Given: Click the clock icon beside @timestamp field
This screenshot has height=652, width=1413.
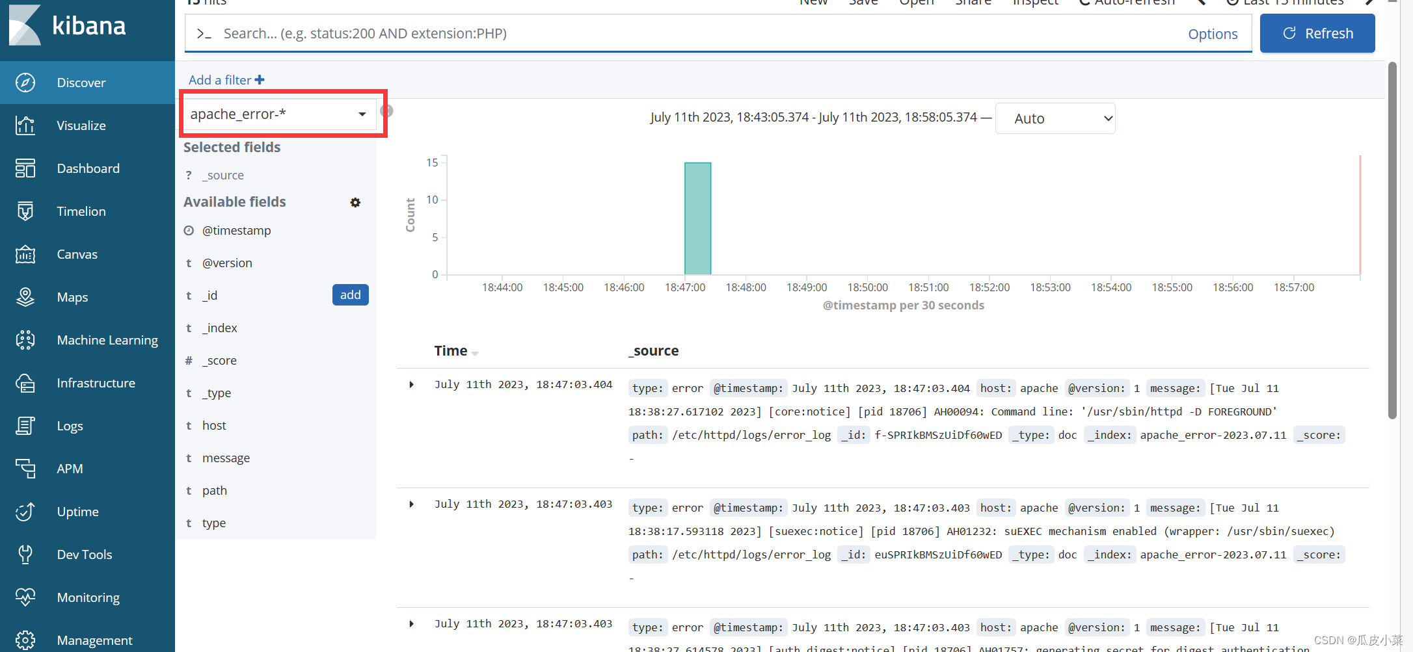Looking at the screenshot, I should coord(189,231).
